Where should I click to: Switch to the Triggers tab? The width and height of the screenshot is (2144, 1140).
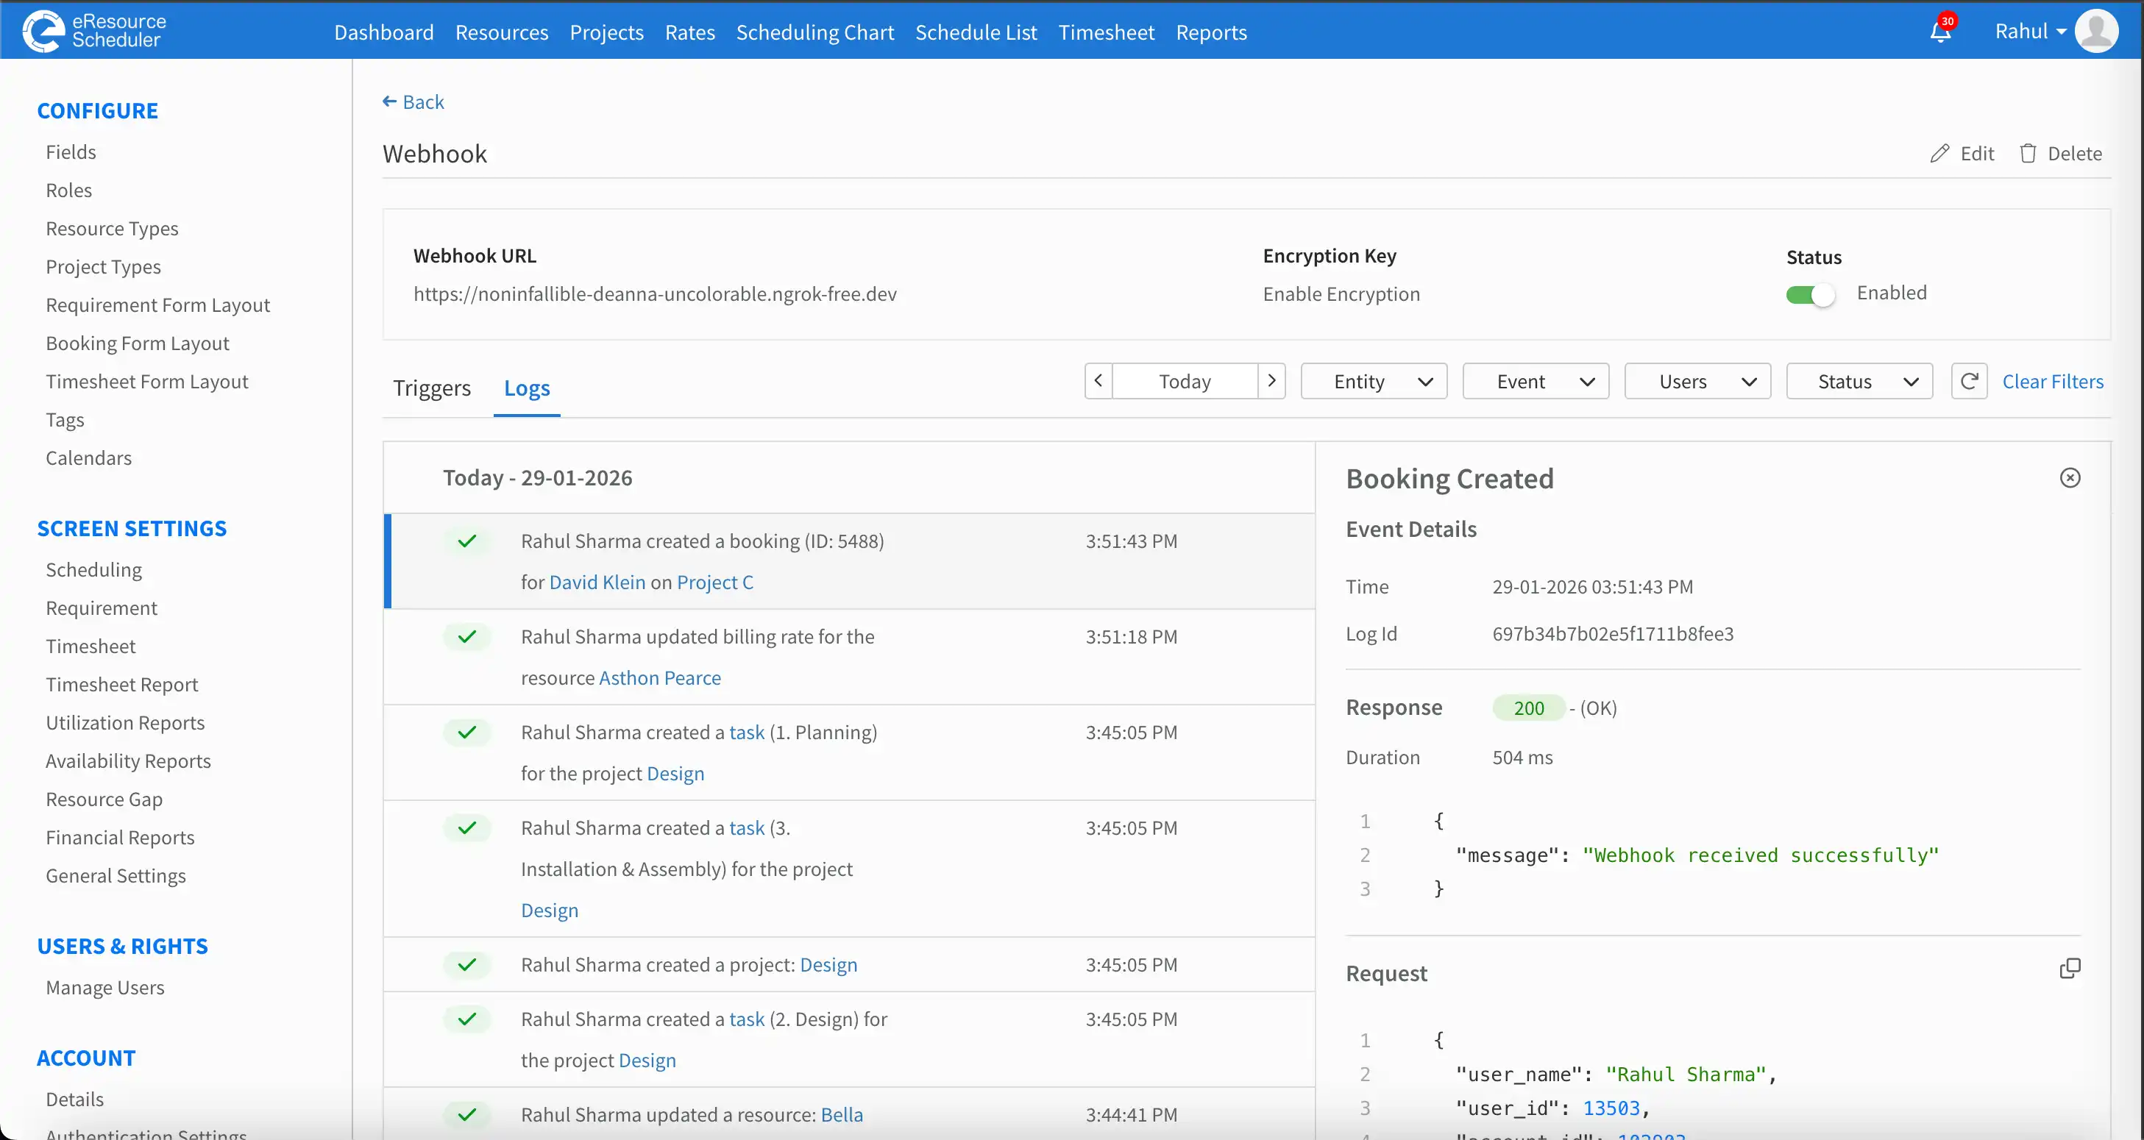click(x=431, y=388)
